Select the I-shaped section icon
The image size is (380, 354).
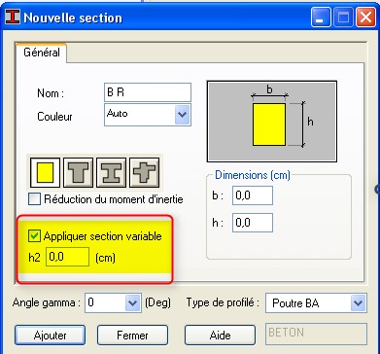click(x=112, y=172)
